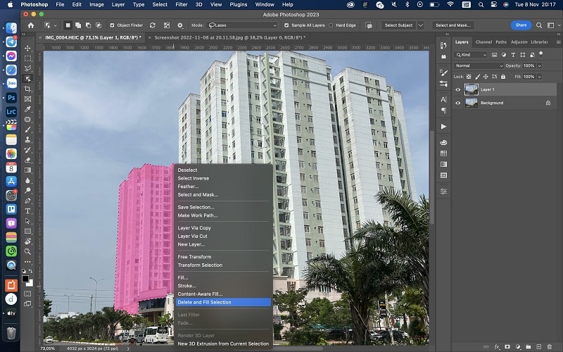Select the Eraser tool
Screen dimensions: 563x352
28,160
